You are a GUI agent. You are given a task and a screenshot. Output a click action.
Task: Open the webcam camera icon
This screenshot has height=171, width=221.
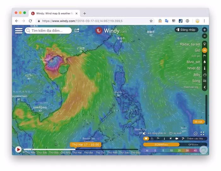[177, 139]
